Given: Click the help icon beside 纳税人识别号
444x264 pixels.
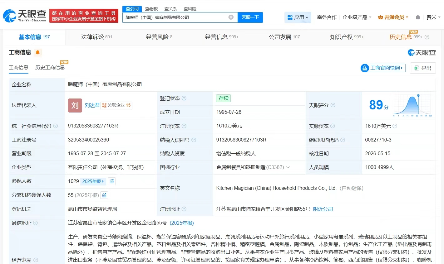Looking at the screenshot, I should click(194, 140).
